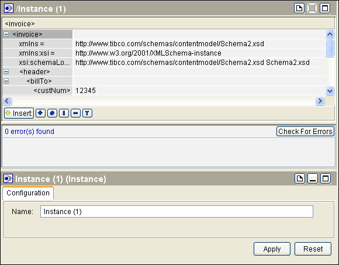The height and width of the screenshot is (265, 339).
Task: Click the document icon in configuration panel header
Action: pyautogui.click(x=300, y=178)
